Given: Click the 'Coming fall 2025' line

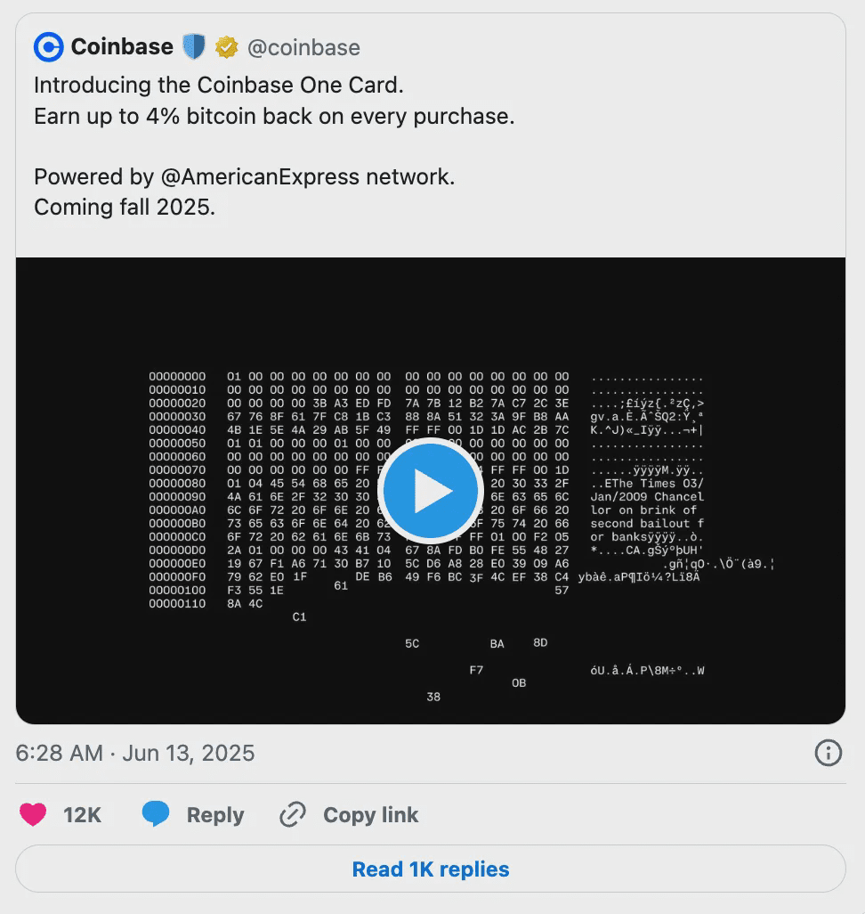Looking at the screenshot, I should click(125, 207).
